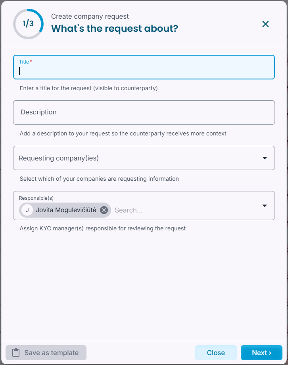Expand the Requesting company(ies) dropdown arrow

click(265, 158)
